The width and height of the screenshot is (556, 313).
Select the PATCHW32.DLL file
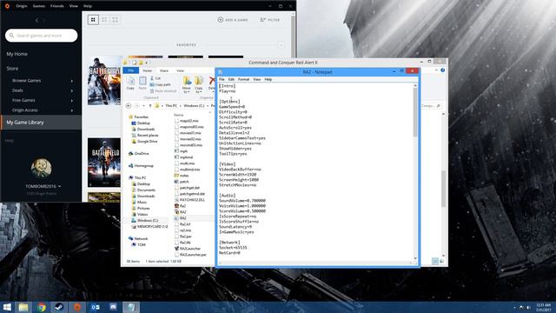point(189,200)
